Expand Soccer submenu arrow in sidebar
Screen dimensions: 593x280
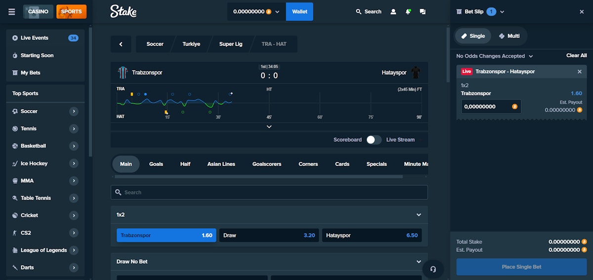(x=74, y=112)
